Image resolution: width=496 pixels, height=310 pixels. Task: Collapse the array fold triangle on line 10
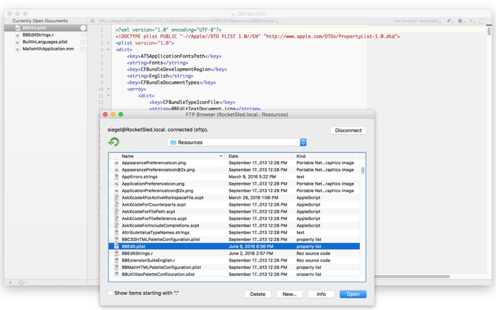point(108,89)
